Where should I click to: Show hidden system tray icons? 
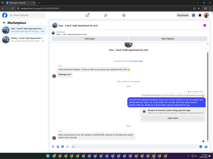click(x=188, y=156)
